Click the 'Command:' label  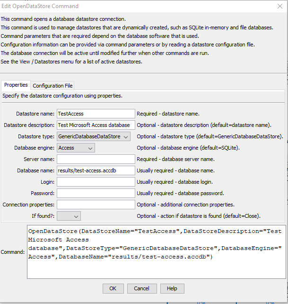(x=13, y=252)
